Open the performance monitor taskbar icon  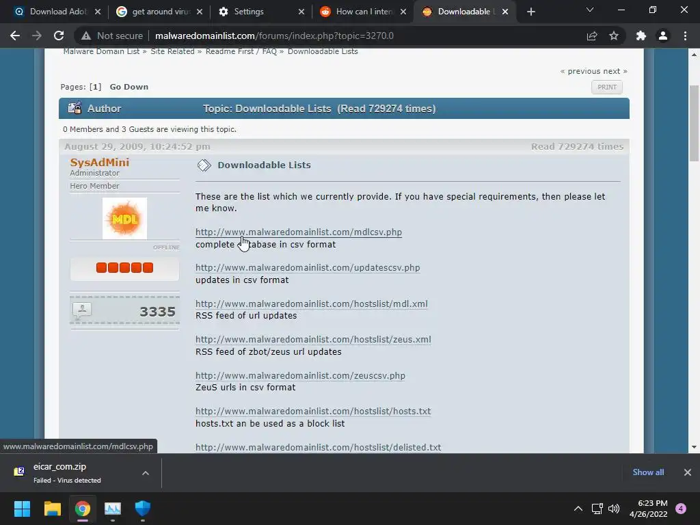pyautogui.click(x=113, y=509)
